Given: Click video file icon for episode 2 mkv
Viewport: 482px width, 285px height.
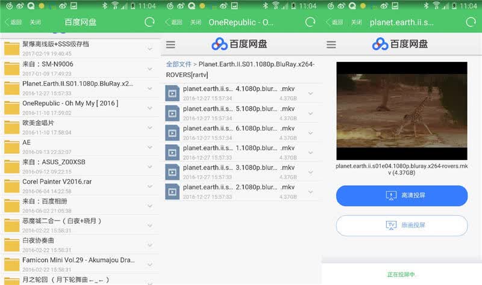Looking at the screenshot, I should (172, 191).
